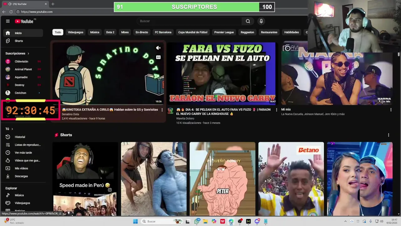Open FARA VS FUZO video thumbnail
The width and height of the screenshot is (401, 226).
[x=221, y=73]
